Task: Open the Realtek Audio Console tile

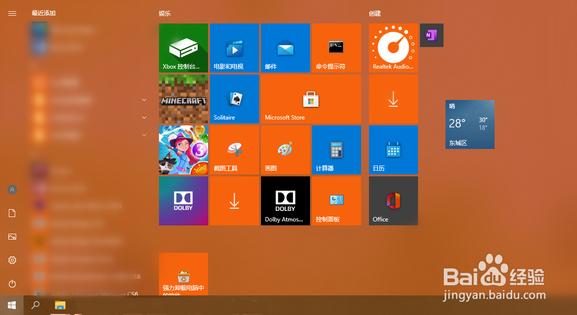Action: (x=393, y=48)
